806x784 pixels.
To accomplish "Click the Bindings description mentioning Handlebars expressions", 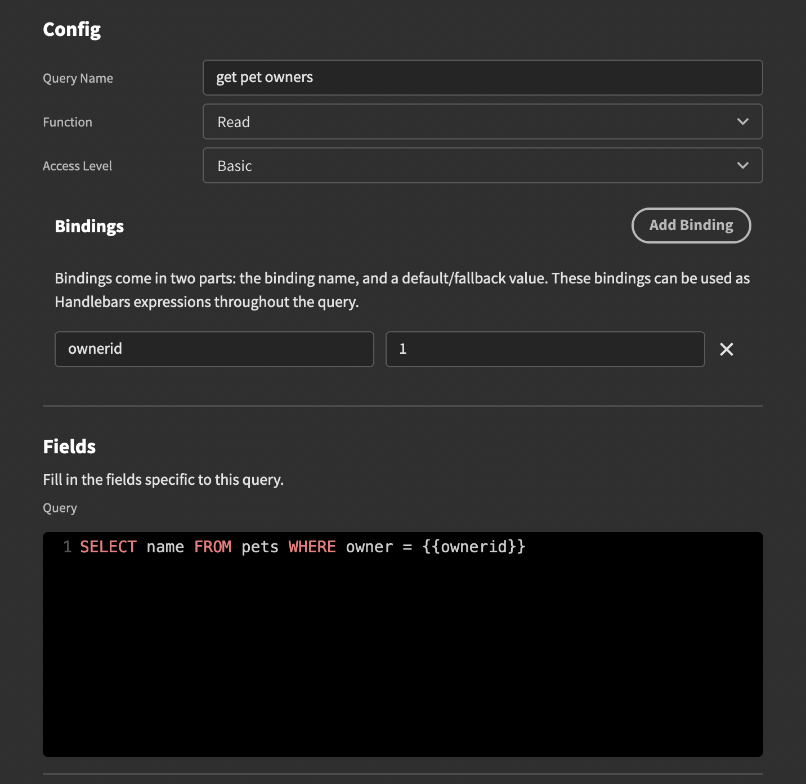I will point(402,290).
